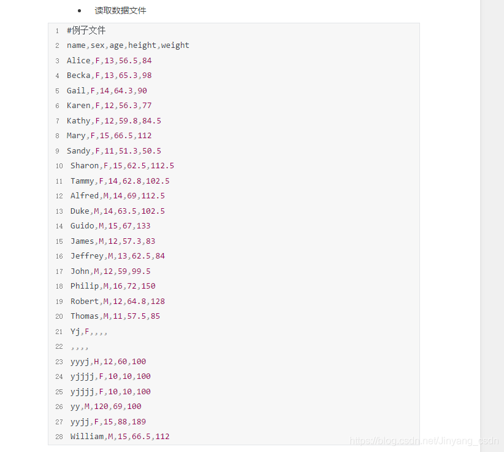504x452 pixels.
Task: Click line number 28 in gutter
Action: (x=59, y=437)
